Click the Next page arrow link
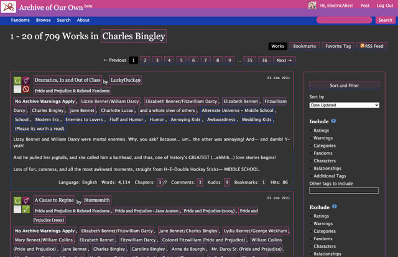Screen dimensions: 398x257 coord(284,60)
